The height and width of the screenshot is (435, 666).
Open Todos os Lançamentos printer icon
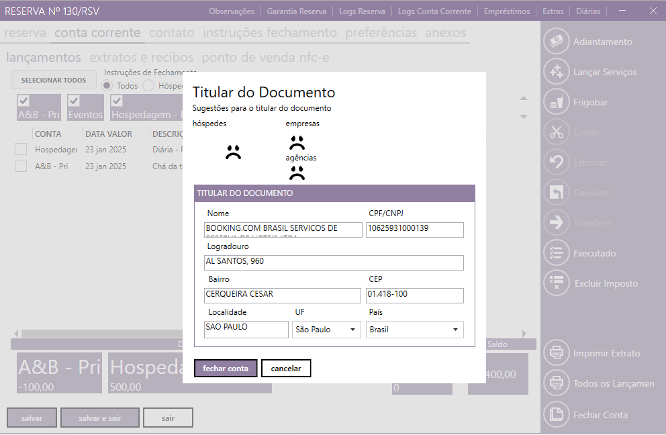click(x=556, y=383)
